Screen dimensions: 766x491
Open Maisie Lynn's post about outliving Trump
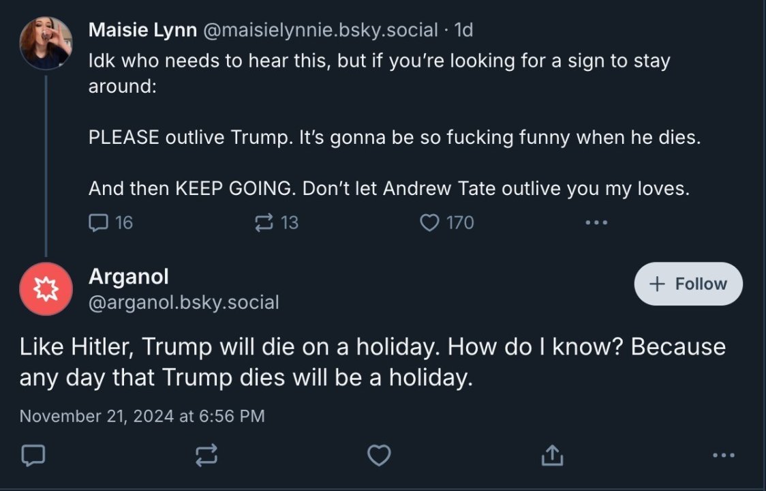point(394,138)
